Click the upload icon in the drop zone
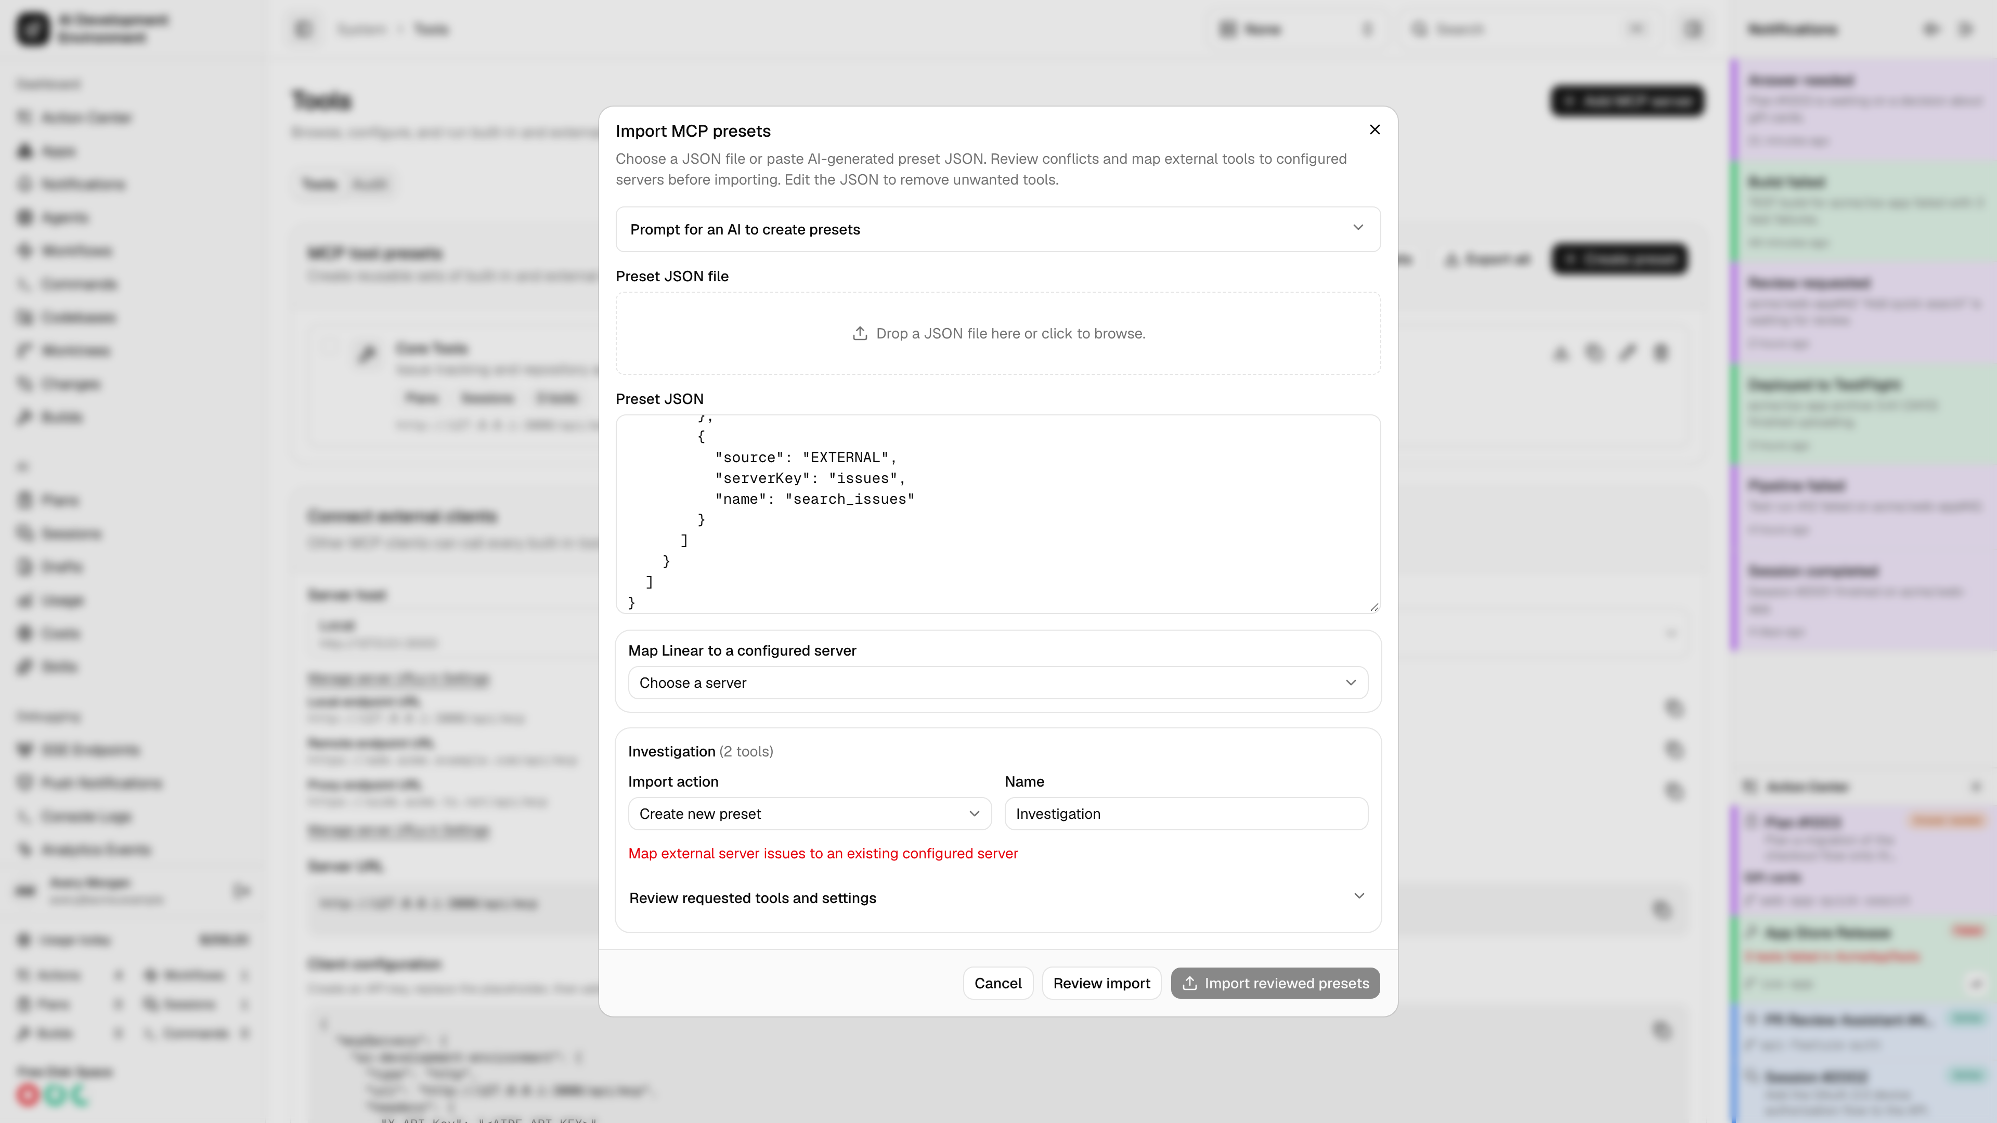This screenshot has width=1997, height=1123. pyautogui.click(x=860, y=333)
